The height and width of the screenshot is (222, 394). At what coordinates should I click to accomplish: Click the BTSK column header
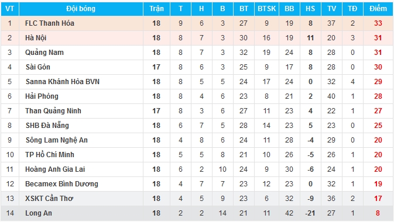click(266, 9)
